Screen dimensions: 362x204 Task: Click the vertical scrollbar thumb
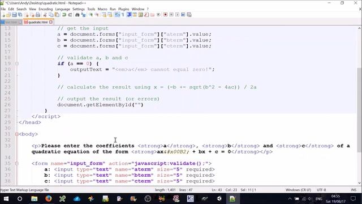pos(360,110)
